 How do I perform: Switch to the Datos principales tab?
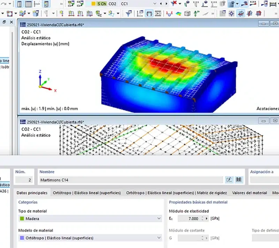coord(32,193)
